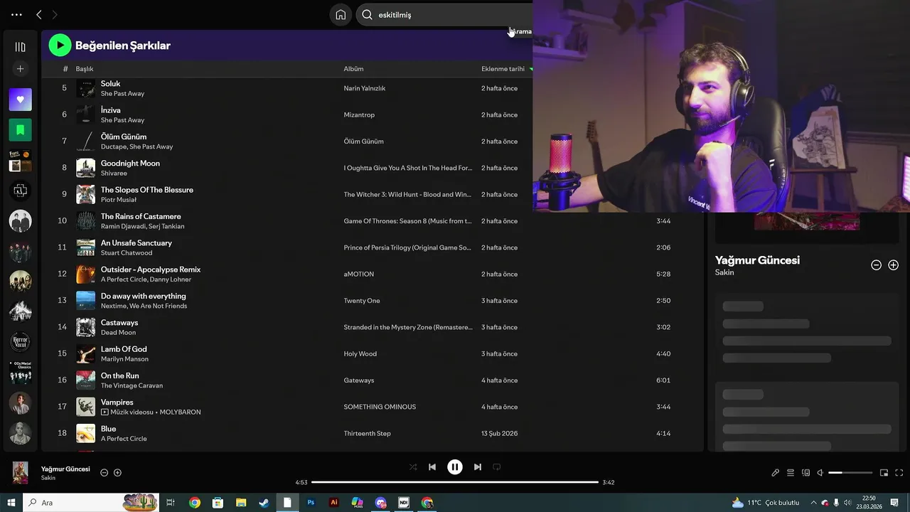Show lyrics with the microphone icon

click(776, 473)
